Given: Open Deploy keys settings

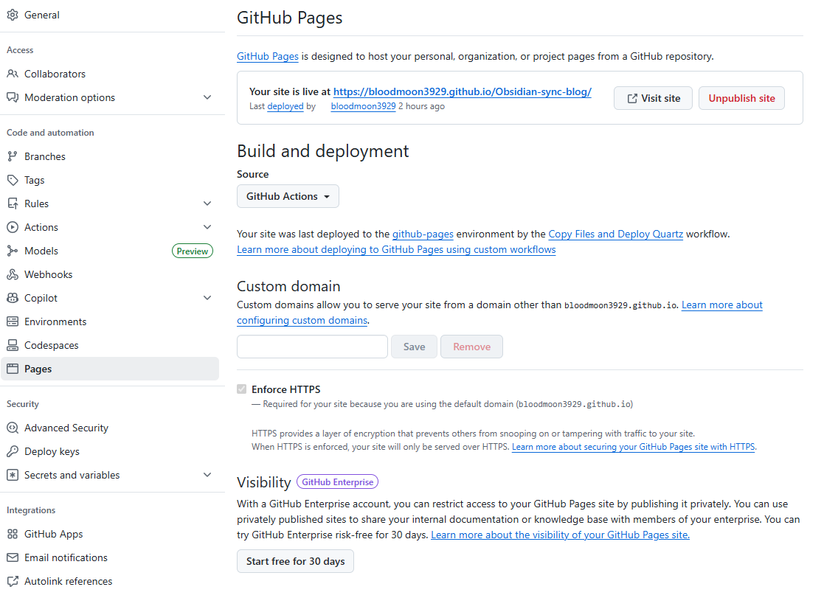Looking at the screenshot, I should (x=110, y=451).
